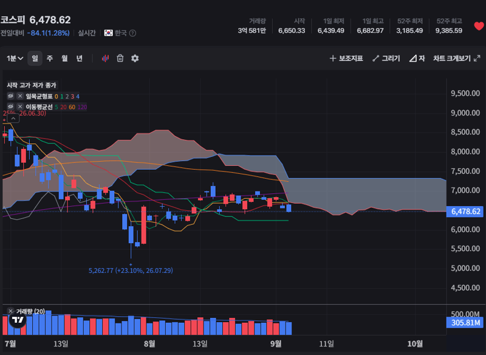Image resolution: width=486 pixels, height=355 pixels.
Task: Open chart settings gear icon
Action: (135, 58)
